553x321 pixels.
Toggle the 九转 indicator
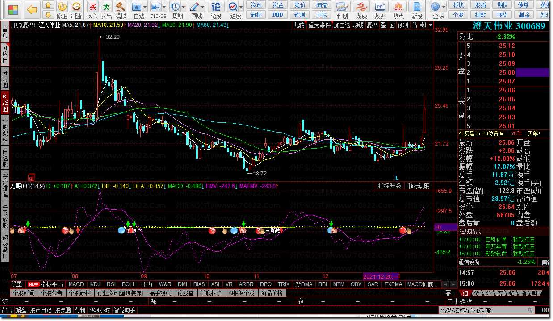pyautogui.click(x=299, y=25)
